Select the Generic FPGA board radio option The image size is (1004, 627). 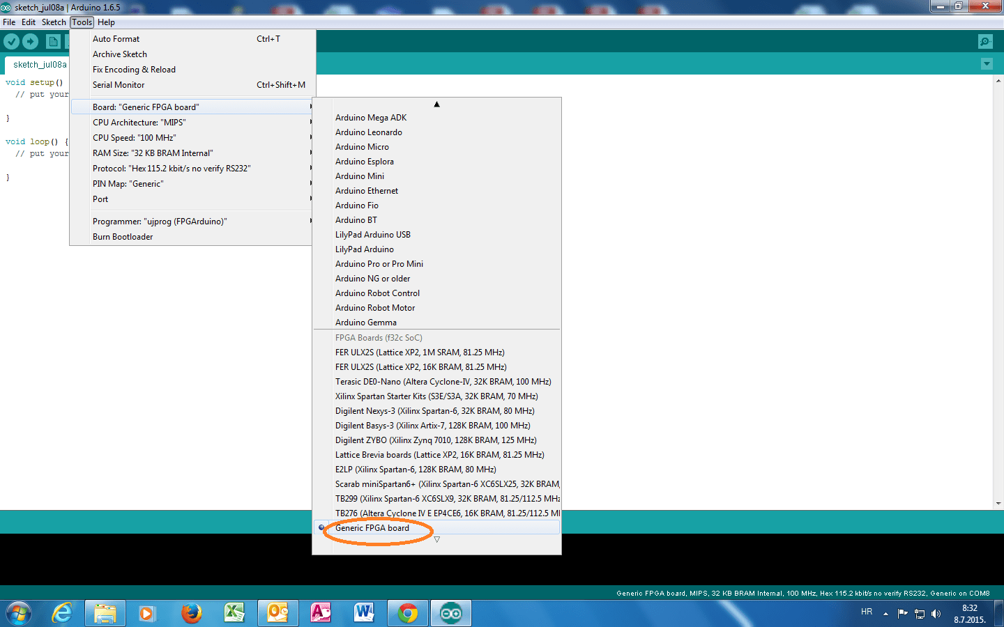pos(372,528)
